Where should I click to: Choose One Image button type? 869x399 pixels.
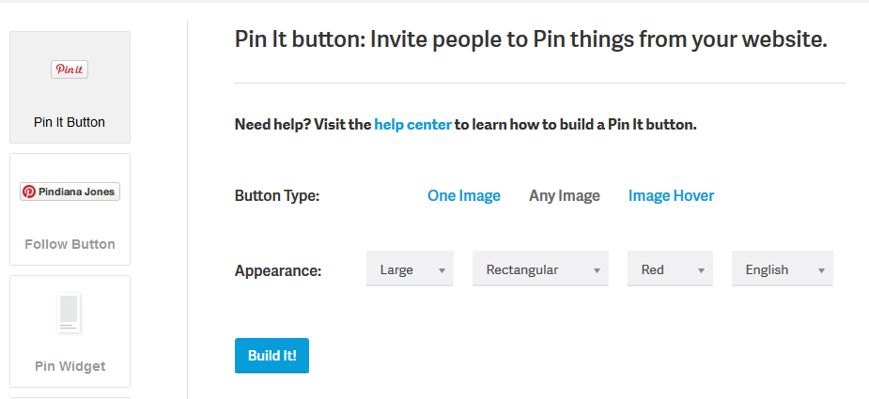(x=464, y=195)
